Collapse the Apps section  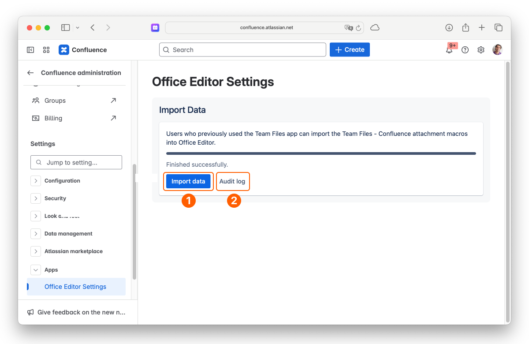click(36, 270)
